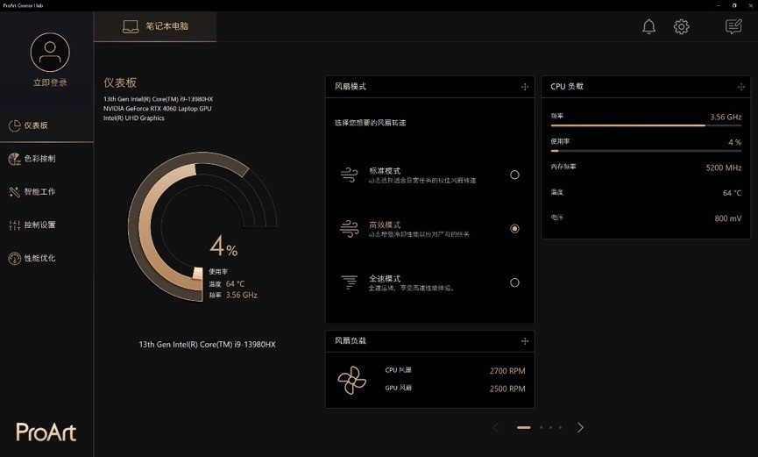
Task: Select 高效模式 performance fan mode radio
Action: (514, 228)
